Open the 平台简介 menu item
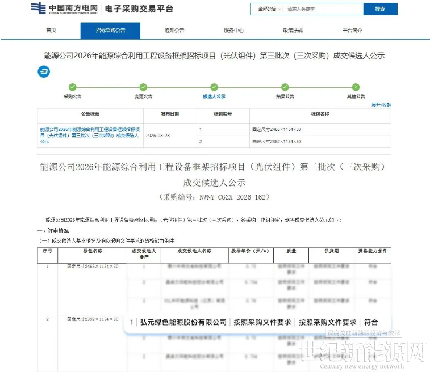Viewport: 430px width, 372px height. [352, 31]
